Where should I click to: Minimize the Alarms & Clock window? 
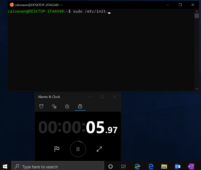coord(90,97)
